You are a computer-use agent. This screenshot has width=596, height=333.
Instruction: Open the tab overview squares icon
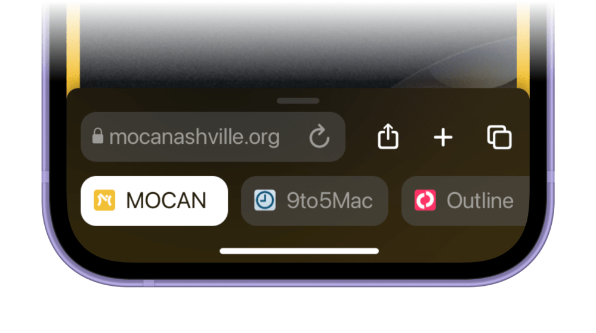(x=499, y=137)
